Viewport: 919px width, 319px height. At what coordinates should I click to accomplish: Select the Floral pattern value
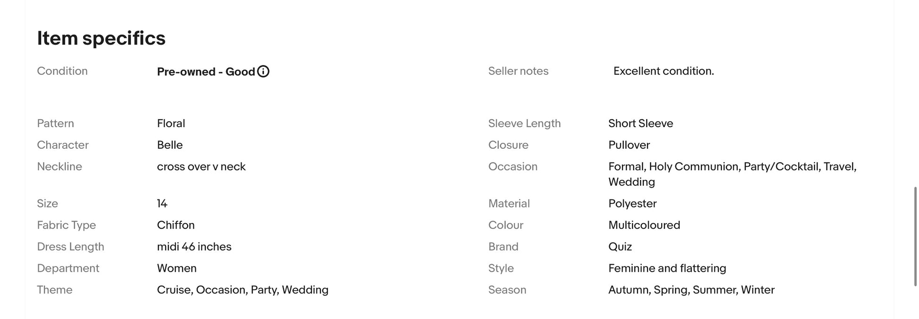tap(171, 123)
